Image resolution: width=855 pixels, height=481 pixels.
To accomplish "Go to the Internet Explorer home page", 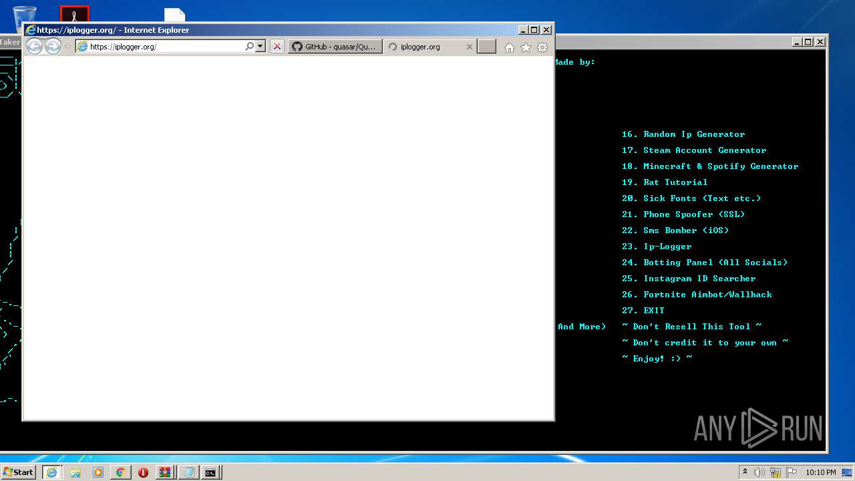I will [510, 47].
